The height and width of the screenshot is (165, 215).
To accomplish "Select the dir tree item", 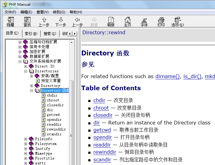I will pyautogui.click(x=50, y=110).
